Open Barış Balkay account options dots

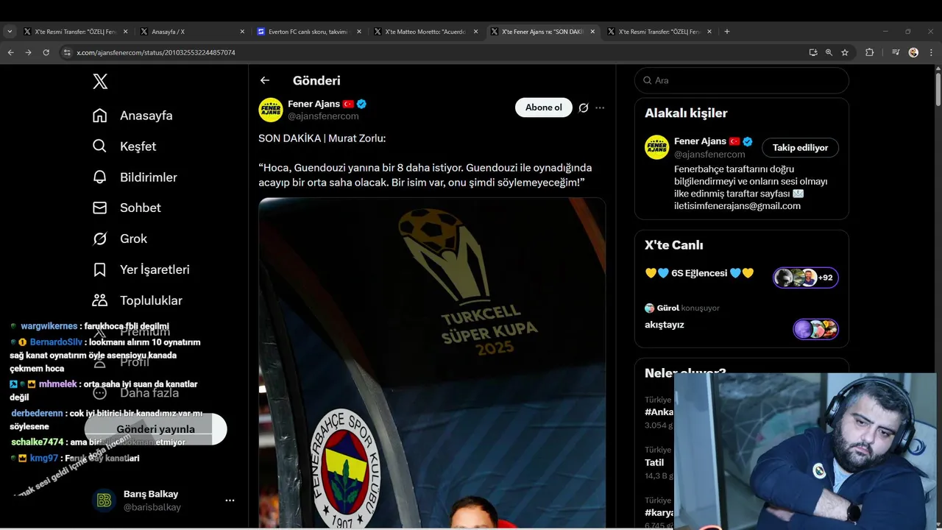pyautogui.click(x=230, y=501)
